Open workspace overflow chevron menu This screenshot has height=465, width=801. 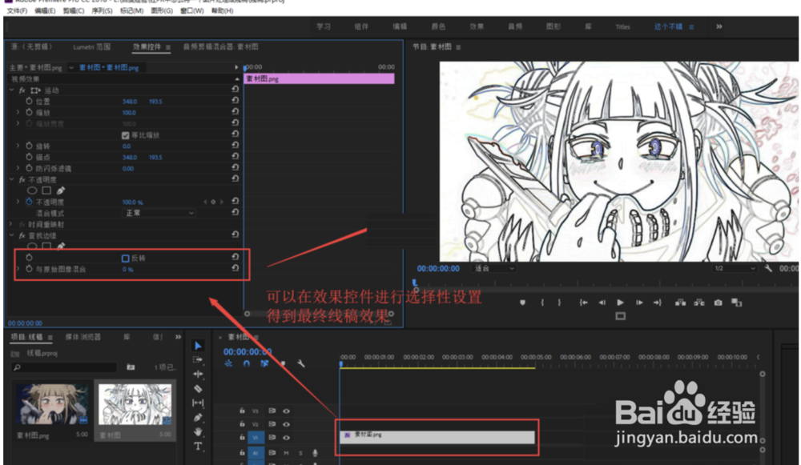pyautogui.click(x=718, y=26)
